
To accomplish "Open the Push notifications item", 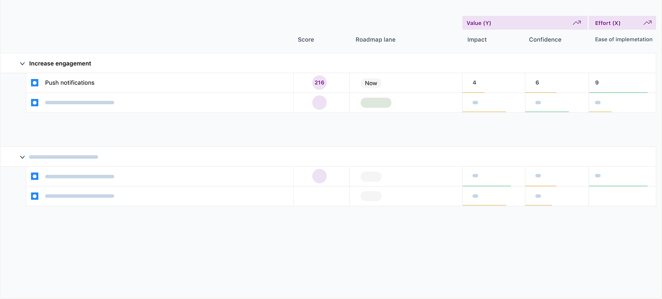I will [70, 83].
